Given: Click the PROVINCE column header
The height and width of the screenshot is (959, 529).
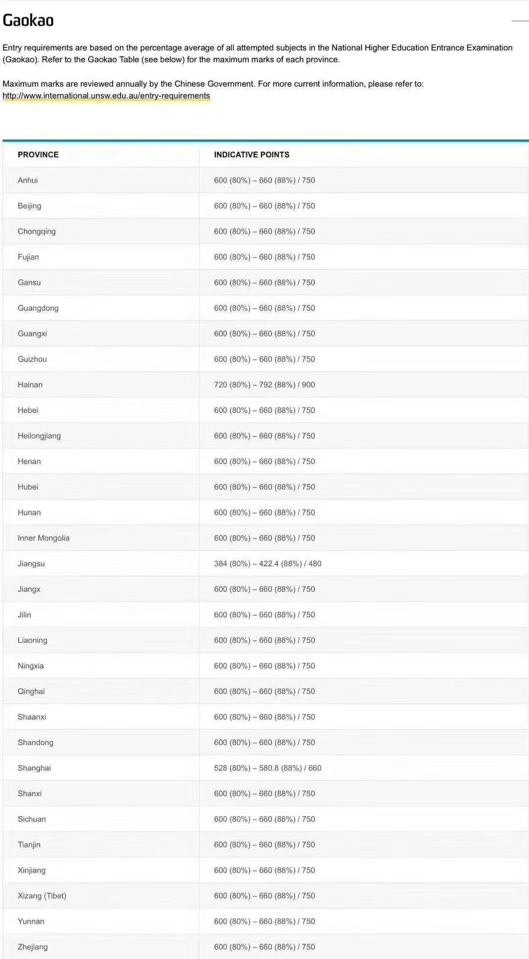Looking at the screenshot, I should (x=38, y=154).
